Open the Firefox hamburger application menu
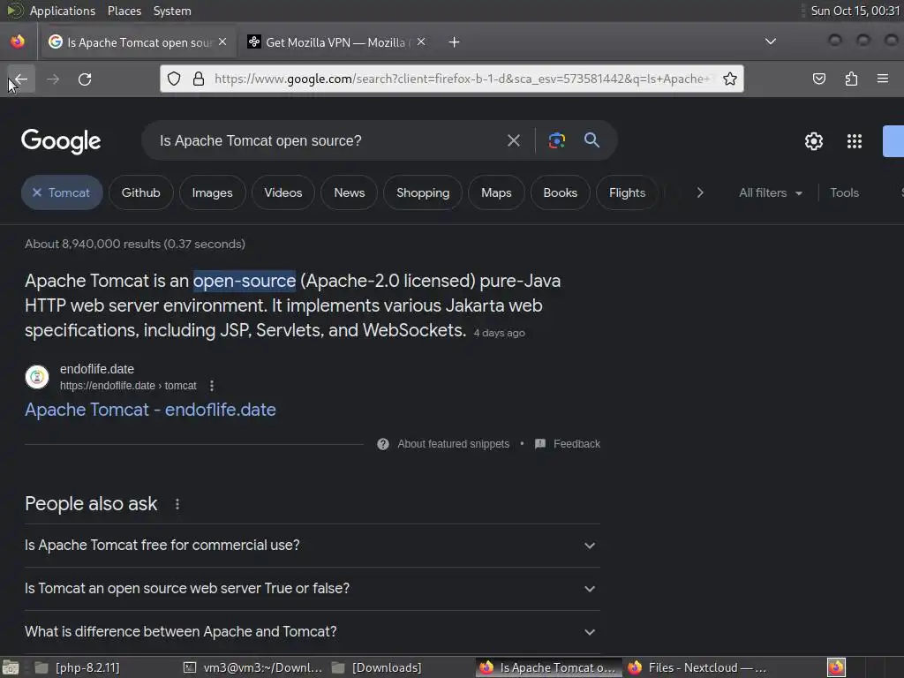The height and width of the screenshot is (678, 904). (883, 79)
